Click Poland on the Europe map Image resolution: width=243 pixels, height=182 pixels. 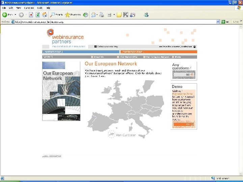point(155,101)
